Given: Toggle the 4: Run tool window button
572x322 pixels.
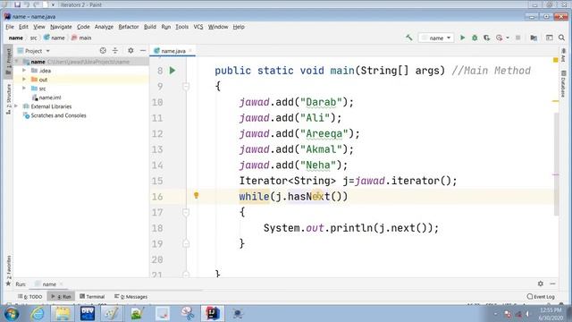Looking at the screenshot, I should (x=62, y=296).
